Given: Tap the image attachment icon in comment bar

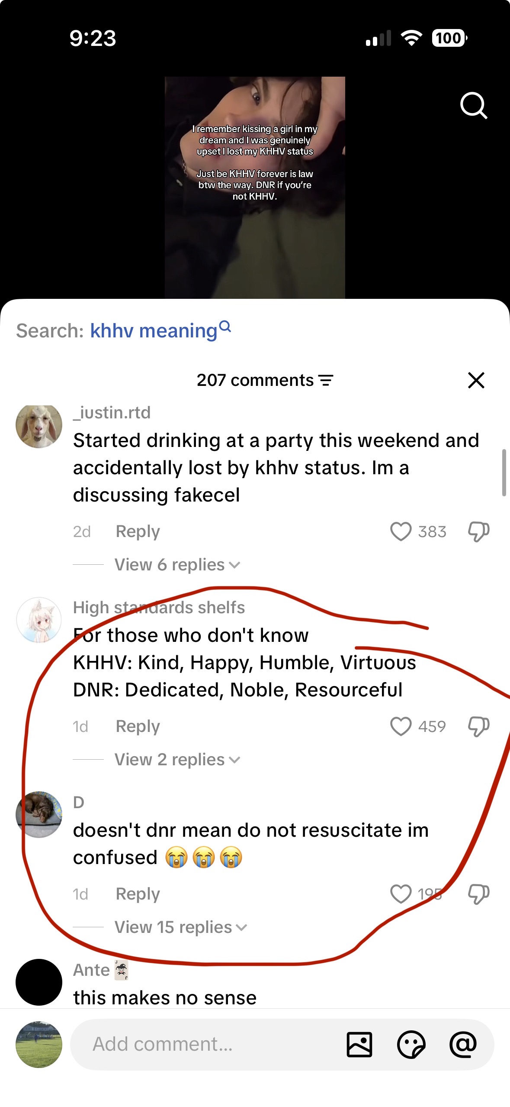Looking at the screenshot, I should (x=359, y=1044).
